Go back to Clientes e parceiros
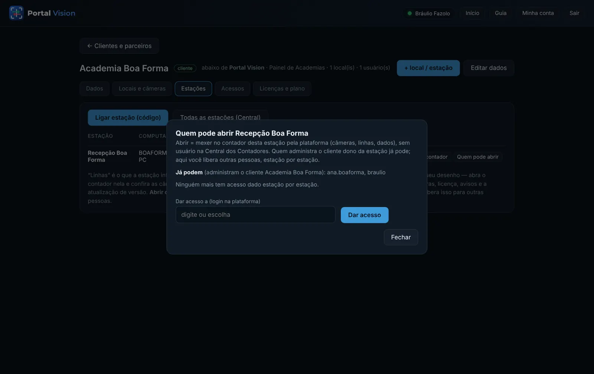The image size is (594, 374). tap(119, 46)
